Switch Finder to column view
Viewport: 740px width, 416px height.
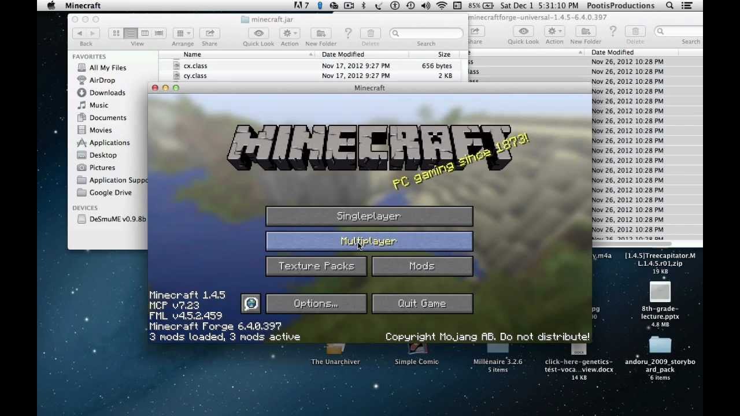click(x=145, y=34)
